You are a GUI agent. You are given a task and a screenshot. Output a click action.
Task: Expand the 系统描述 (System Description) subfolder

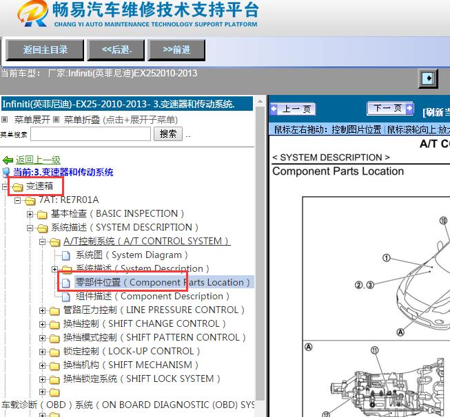pos(54,270)
